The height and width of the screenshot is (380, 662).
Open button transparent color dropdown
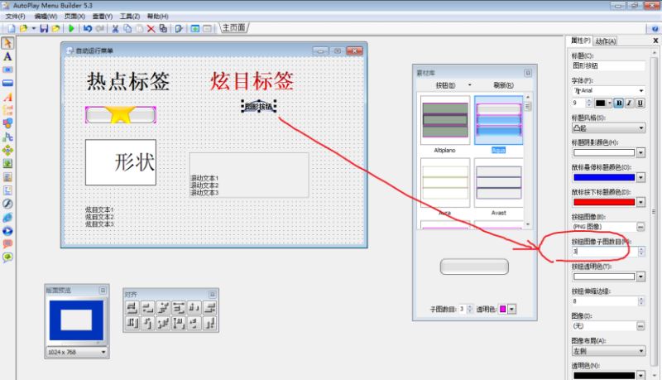click(640, 277)
